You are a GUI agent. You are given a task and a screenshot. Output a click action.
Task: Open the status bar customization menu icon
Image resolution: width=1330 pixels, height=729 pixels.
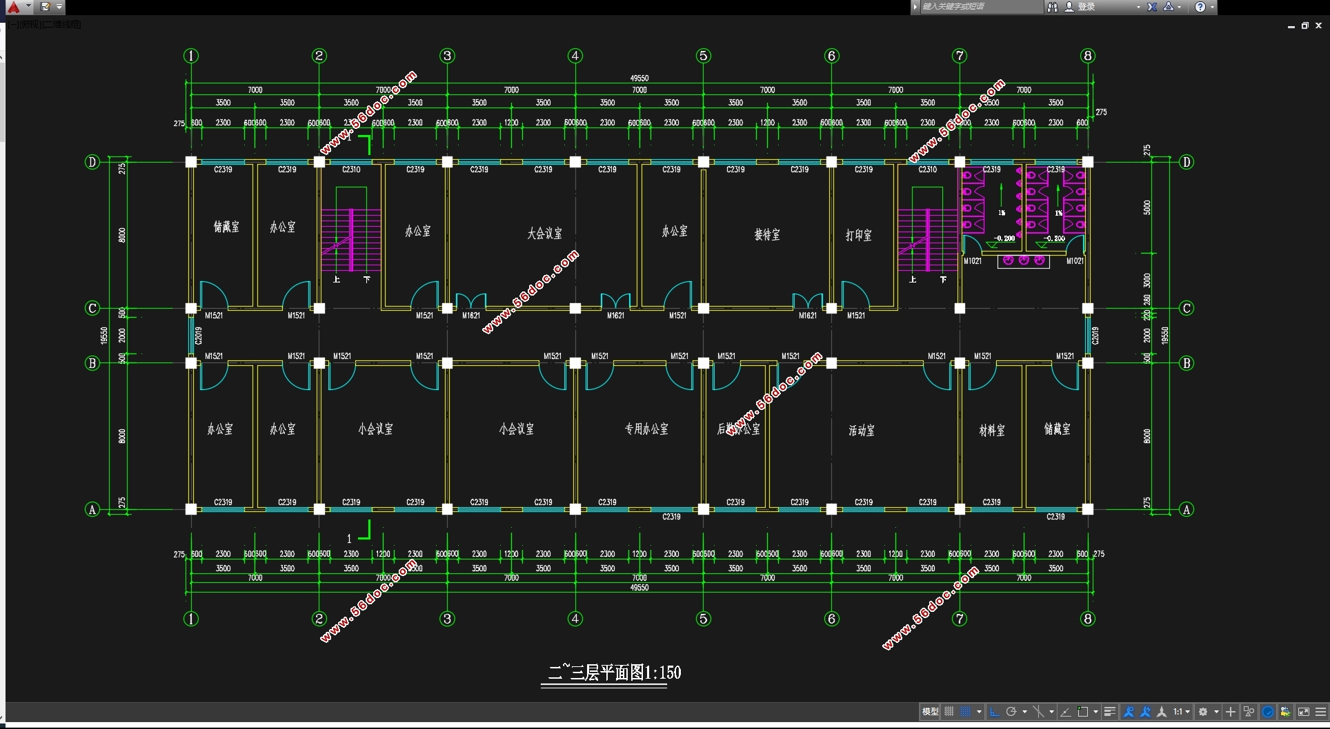(x=1320, y=712)
